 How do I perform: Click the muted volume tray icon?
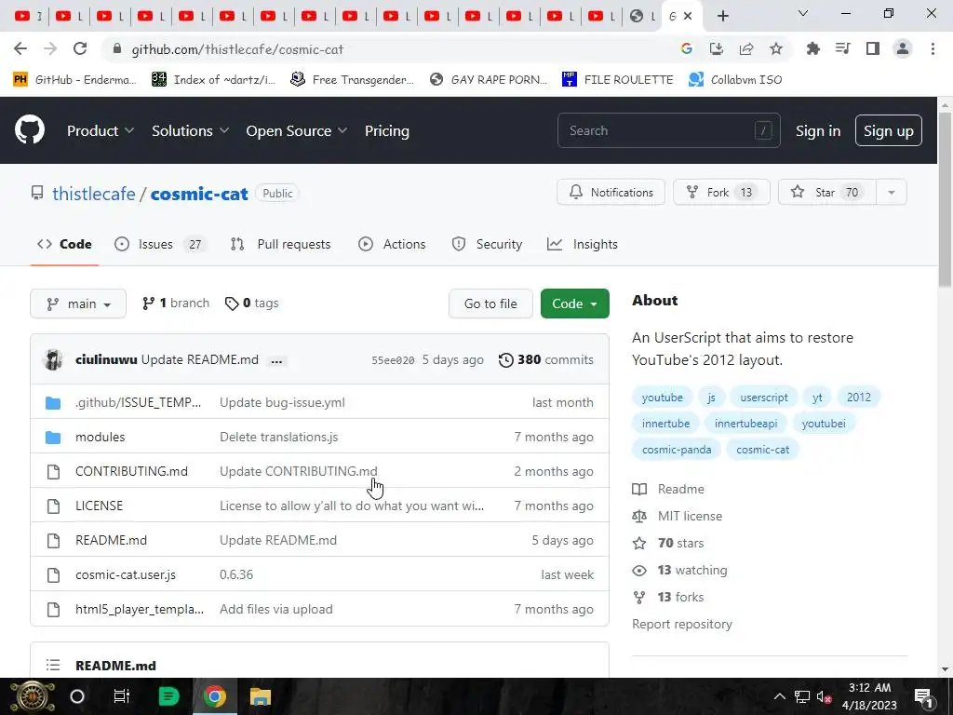pos(824,696)
